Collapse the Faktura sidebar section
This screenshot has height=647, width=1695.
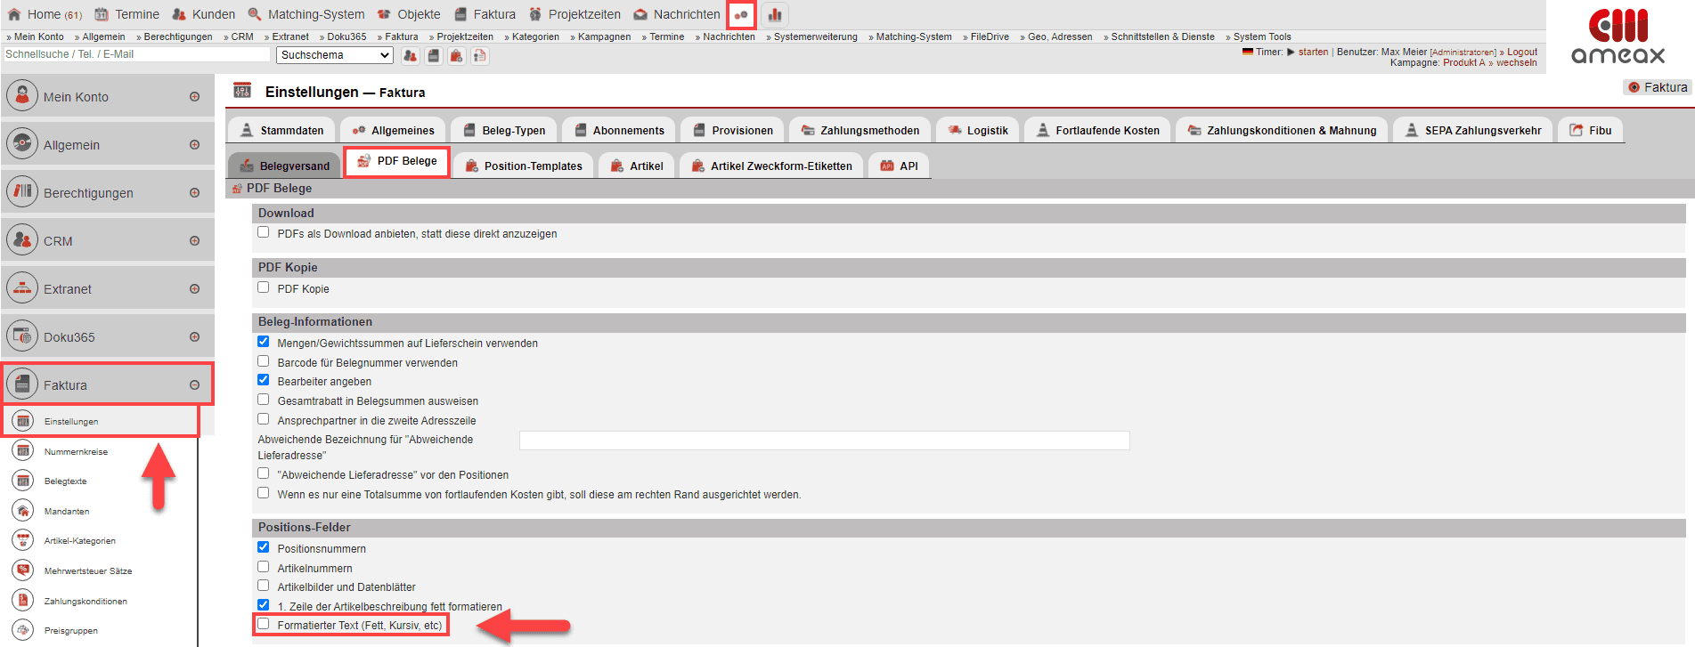click(x=194, y=385)
